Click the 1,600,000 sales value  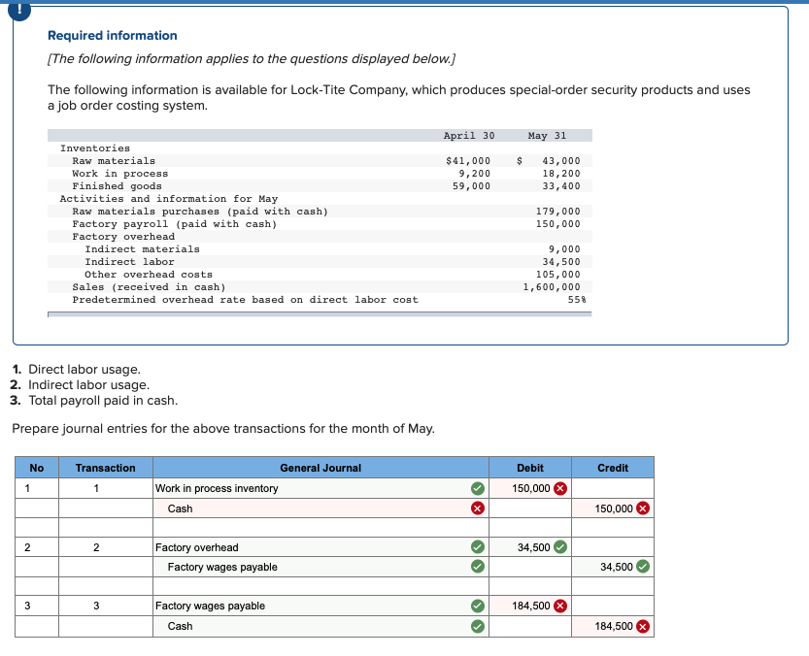(552, 287)
